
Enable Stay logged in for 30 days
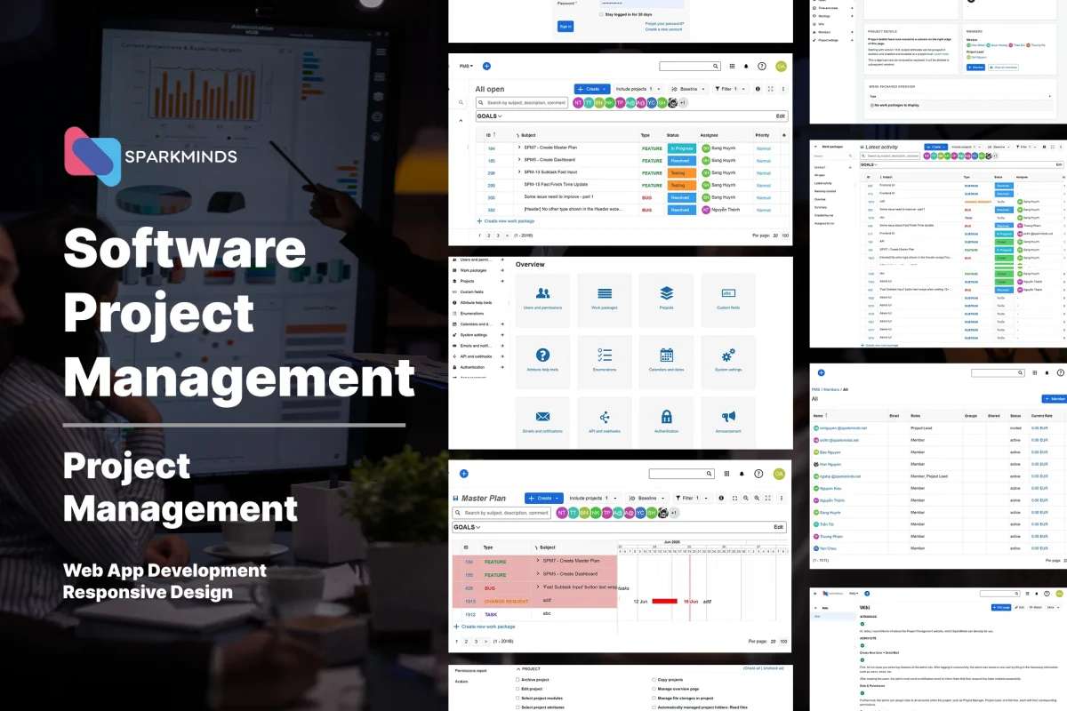601,13
